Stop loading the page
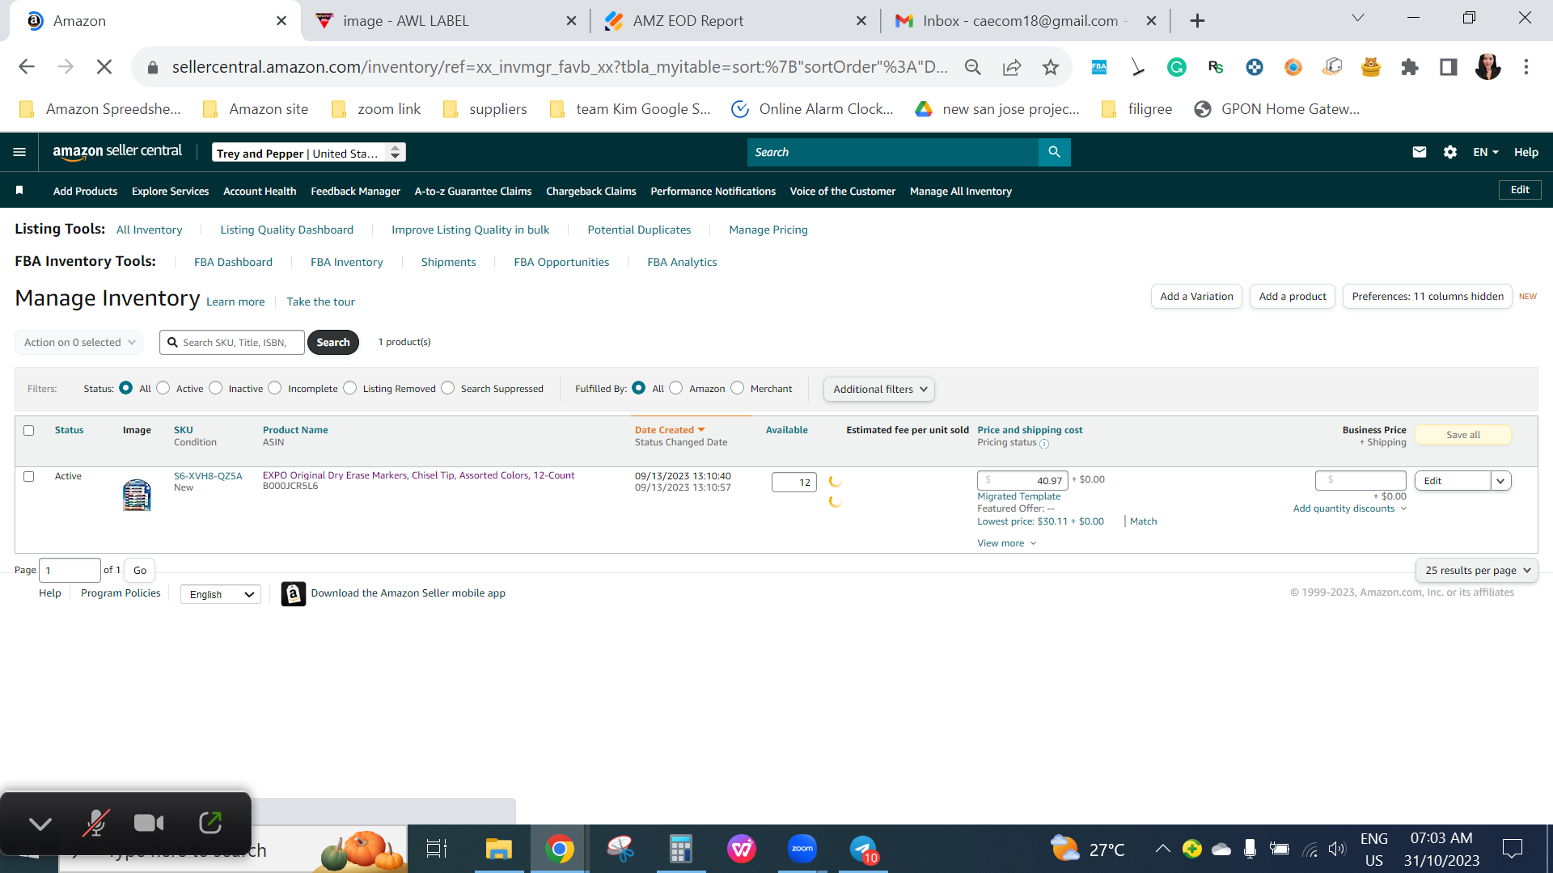Screen dimensions: 1553x873 pos(104,67)
